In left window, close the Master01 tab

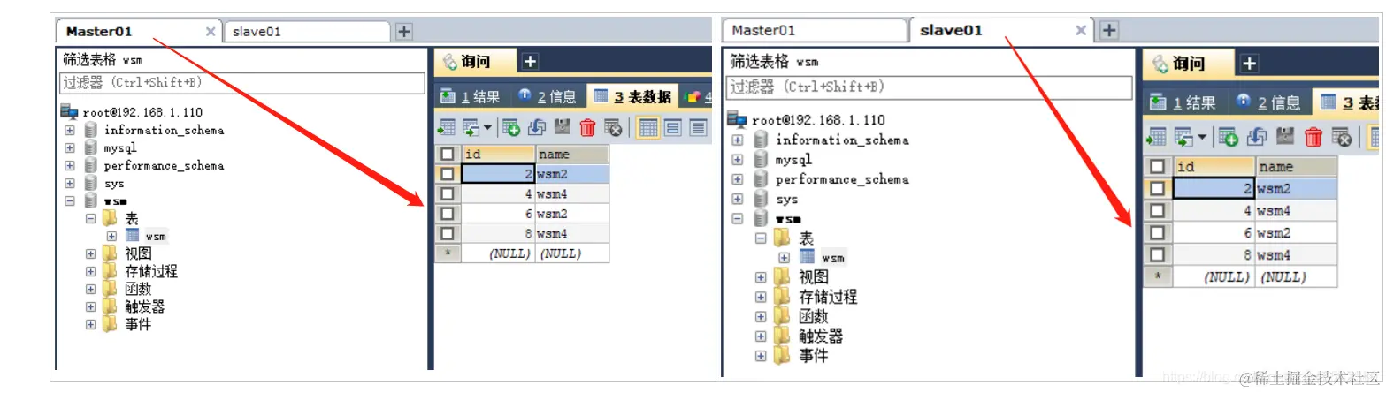tap(211, 31)
